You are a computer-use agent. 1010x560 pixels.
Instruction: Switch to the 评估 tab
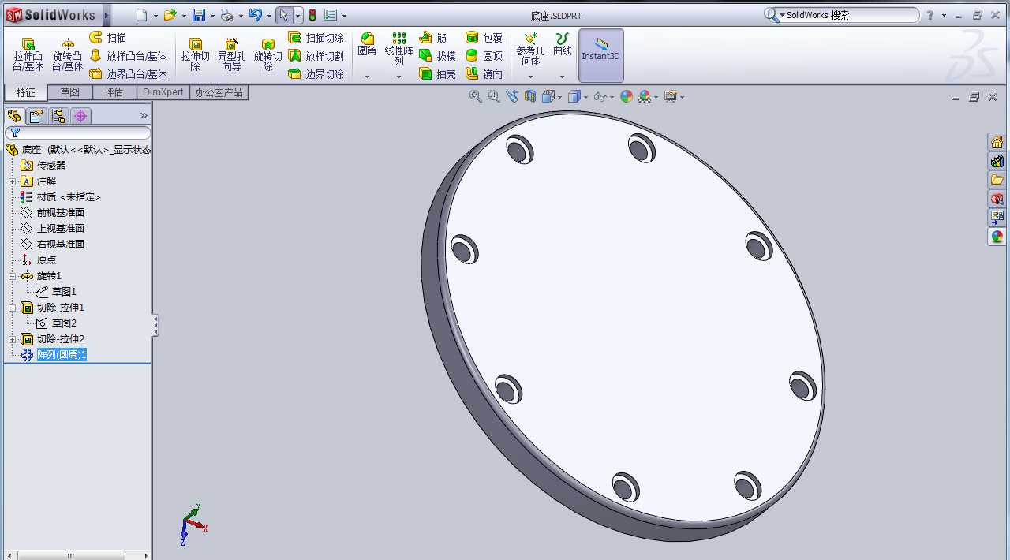click(x=114, y=92)
